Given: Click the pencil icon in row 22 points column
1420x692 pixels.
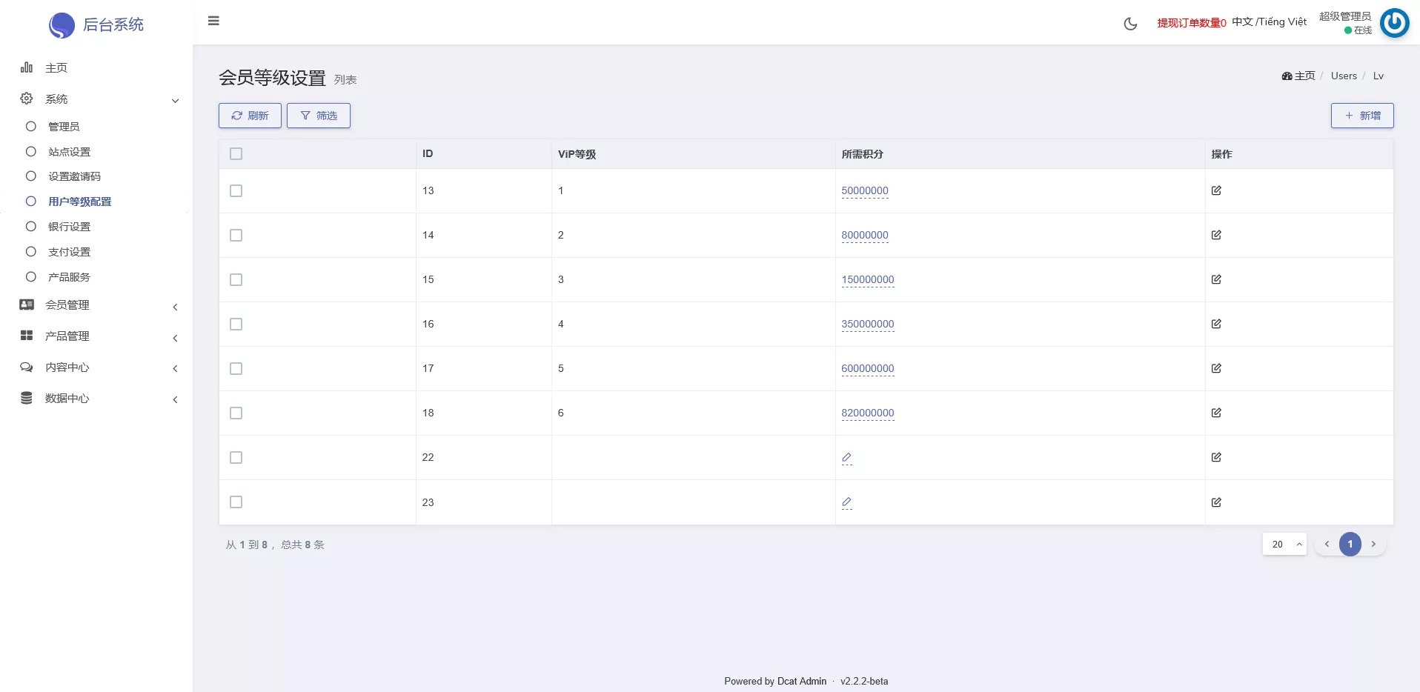Looking at the screenshot, I should pos(846,458).
